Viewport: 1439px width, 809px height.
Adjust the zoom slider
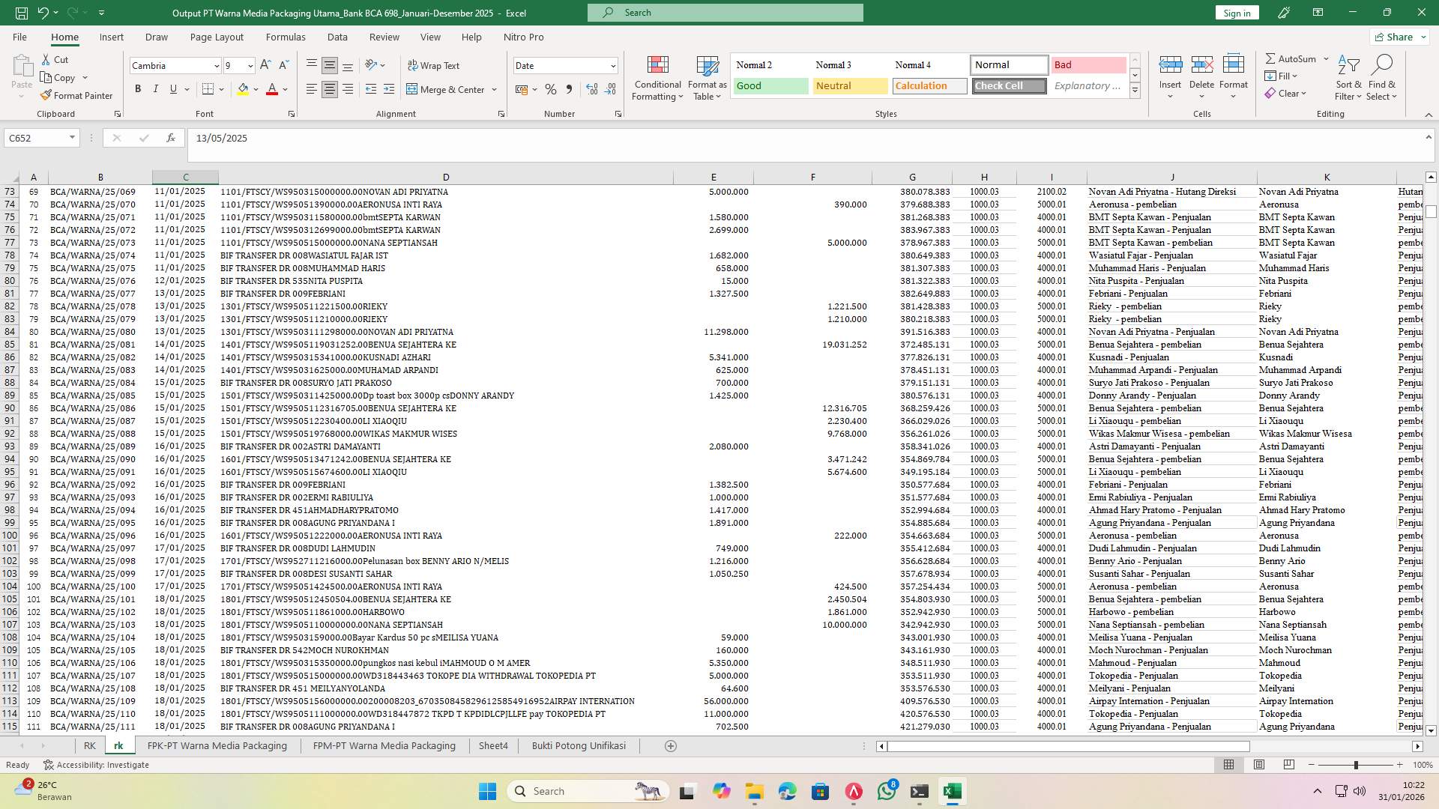pos(1355,765)
